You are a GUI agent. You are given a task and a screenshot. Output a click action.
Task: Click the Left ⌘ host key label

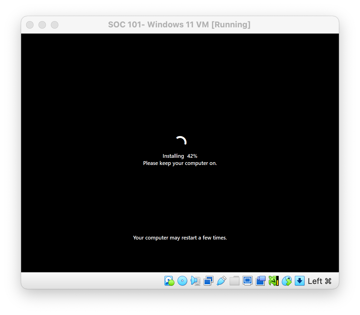pyautogui.click(x=320, y=281)
